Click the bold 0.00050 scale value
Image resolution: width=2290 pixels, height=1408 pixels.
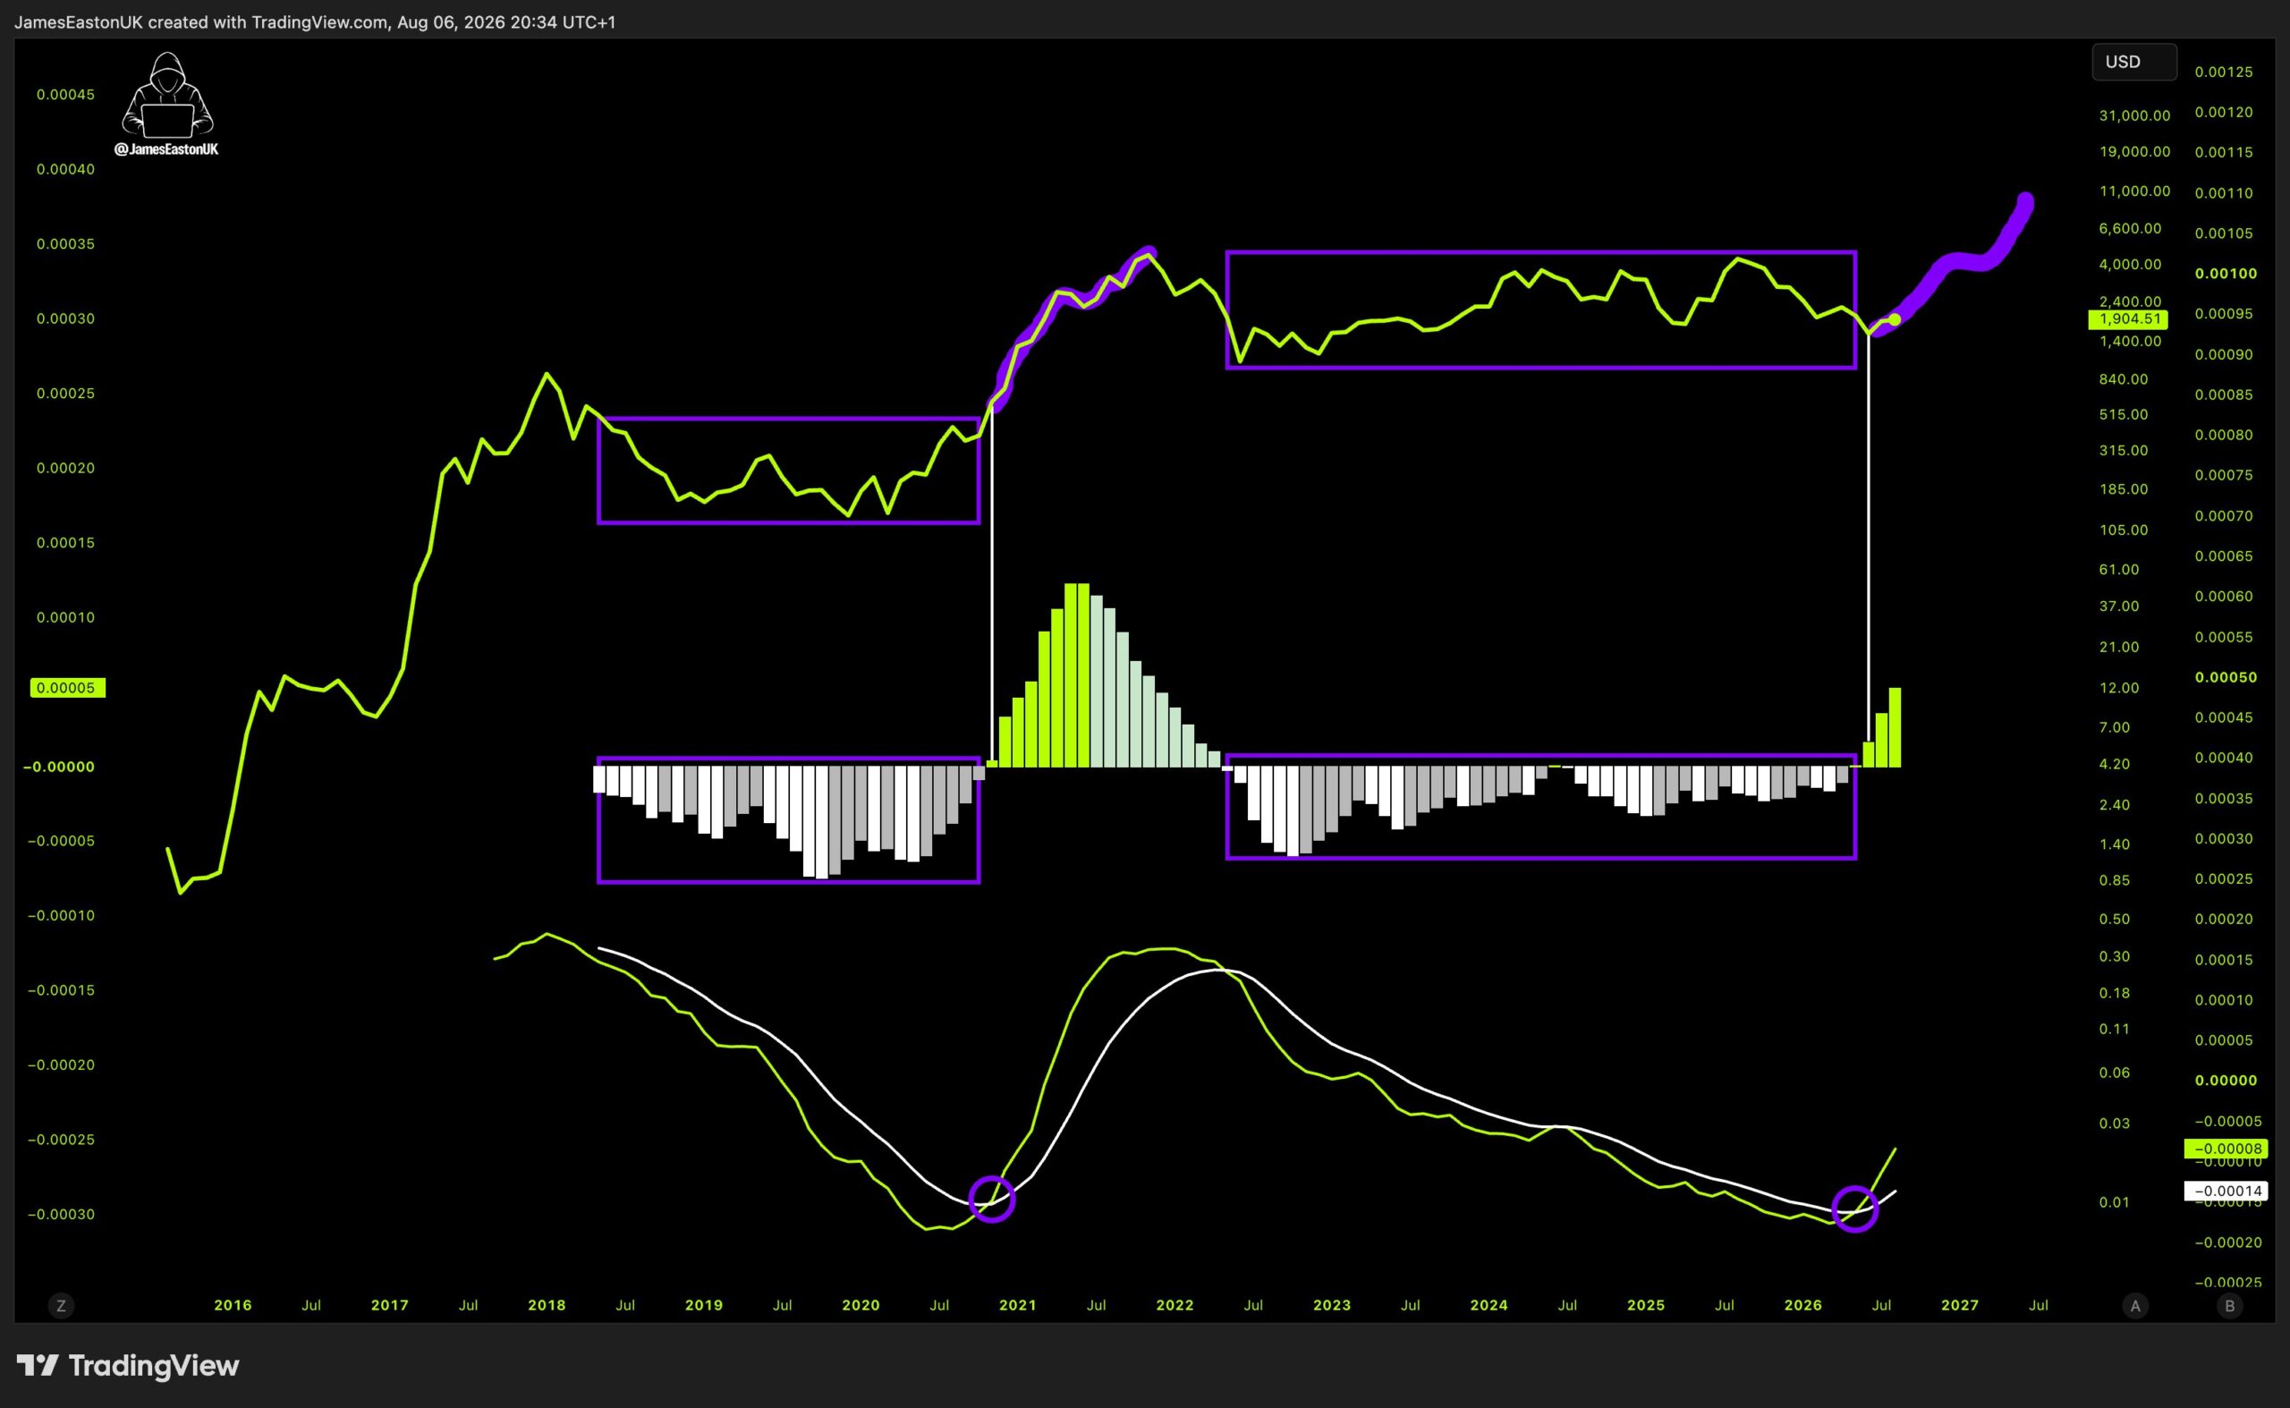pyautogui.click(x=2226, y=677)
